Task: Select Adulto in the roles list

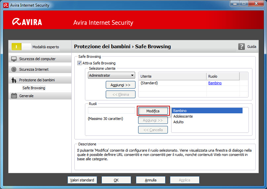Action: click(x=207, y=122)
